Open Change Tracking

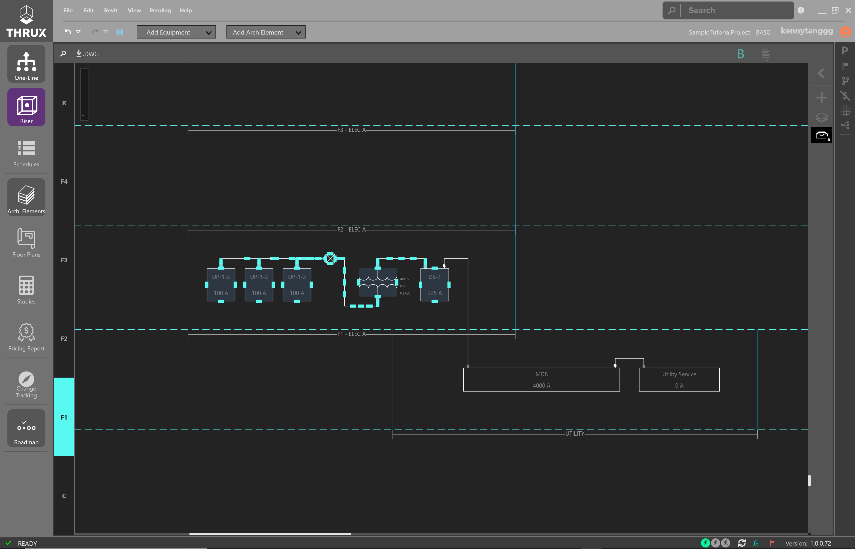26,384
